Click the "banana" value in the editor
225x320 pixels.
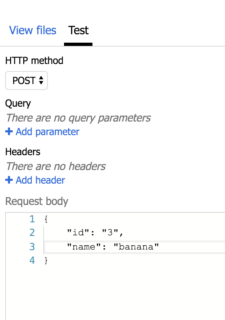(139, 247)
